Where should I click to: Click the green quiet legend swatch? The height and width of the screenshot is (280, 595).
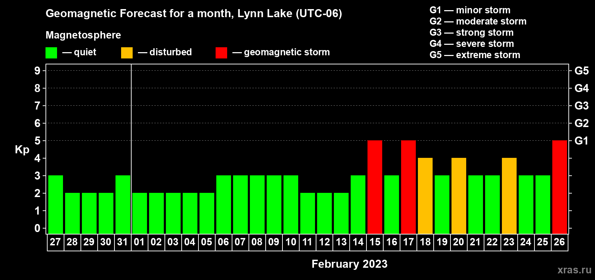51,53
